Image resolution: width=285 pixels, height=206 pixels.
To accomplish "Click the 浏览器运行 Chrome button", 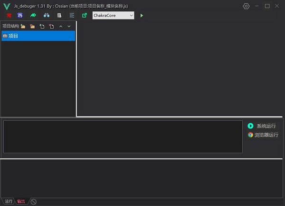I will click(x=263, y=135).
